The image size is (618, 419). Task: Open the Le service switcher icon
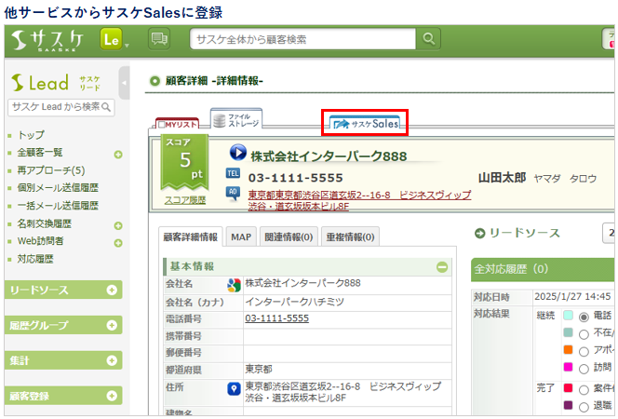point(112,39)
